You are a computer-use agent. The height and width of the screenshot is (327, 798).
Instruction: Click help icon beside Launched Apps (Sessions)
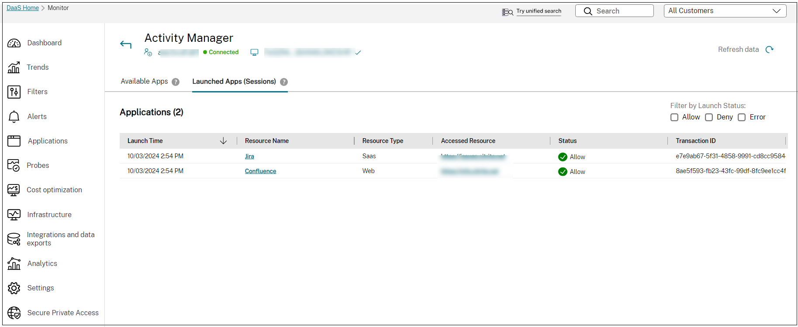click(x=284, y=82)
